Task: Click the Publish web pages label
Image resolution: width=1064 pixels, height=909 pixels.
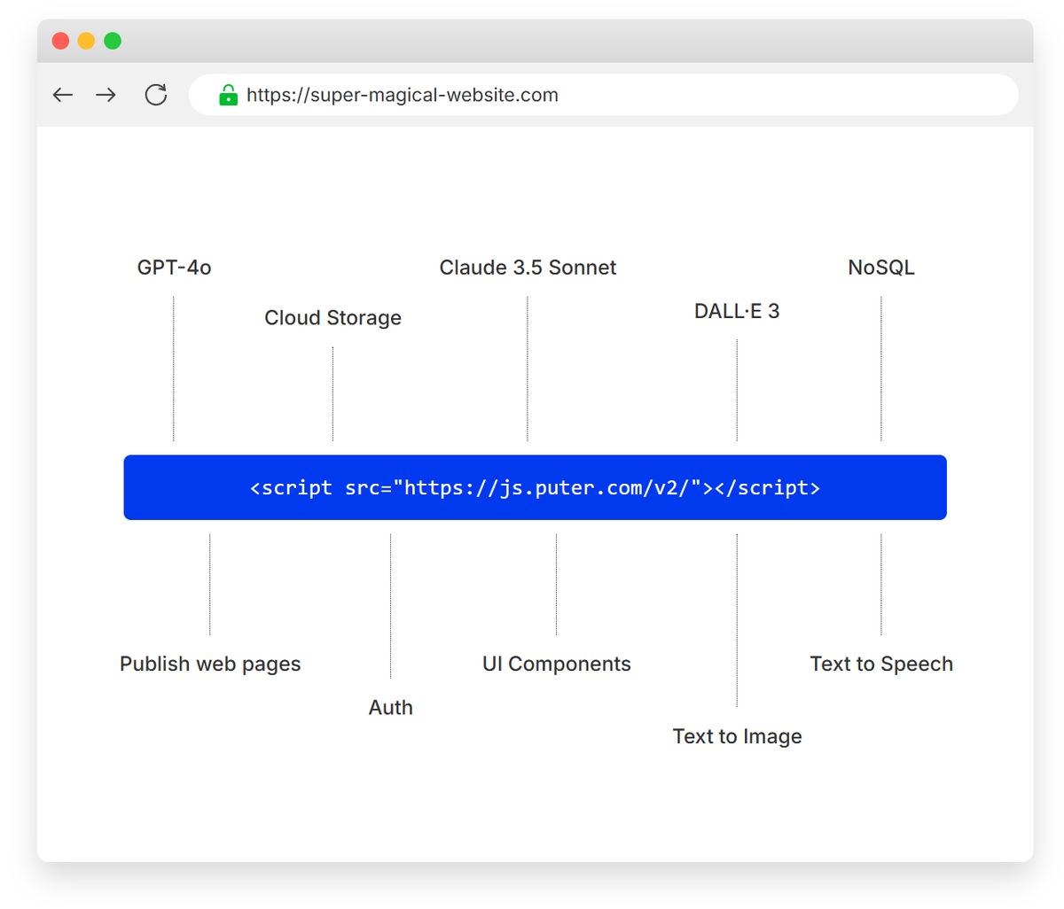Action: coord(210,664)
